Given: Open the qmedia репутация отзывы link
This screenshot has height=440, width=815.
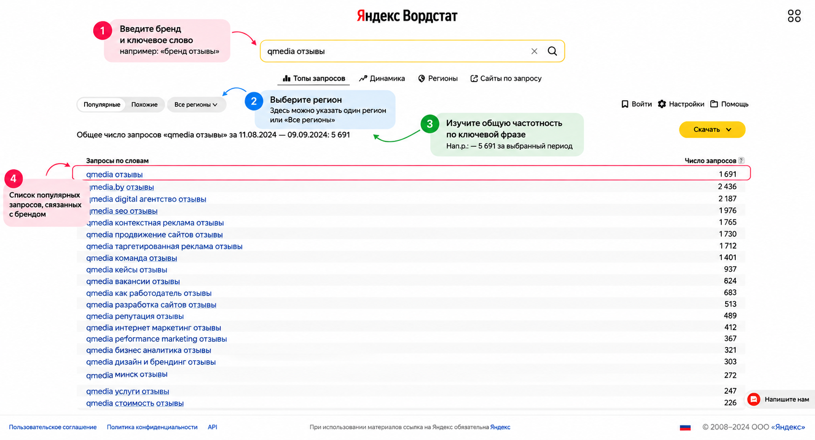Looking at the screenshot, I should 135,316.
